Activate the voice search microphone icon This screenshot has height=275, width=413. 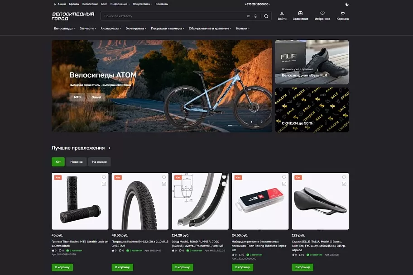[255, 16]
